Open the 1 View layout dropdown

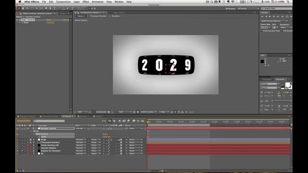coord(164,112)
